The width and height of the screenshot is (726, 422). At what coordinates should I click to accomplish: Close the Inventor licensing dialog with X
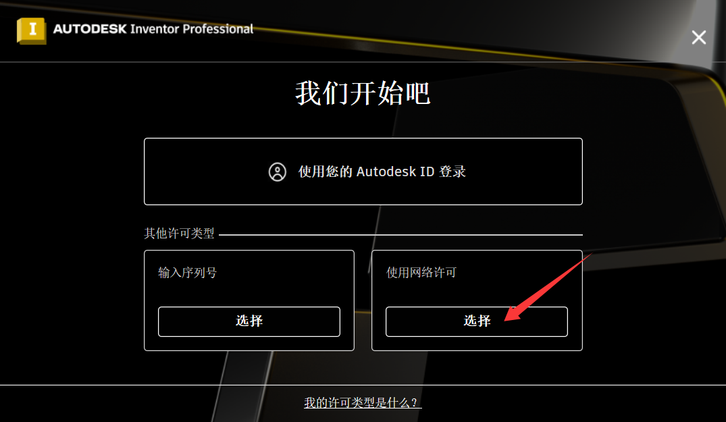tap(699, 37)
